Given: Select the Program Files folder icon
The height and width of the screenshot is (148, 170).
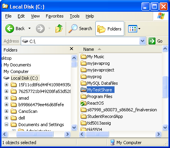Looking at the screenshot, I should pos(84,96).
